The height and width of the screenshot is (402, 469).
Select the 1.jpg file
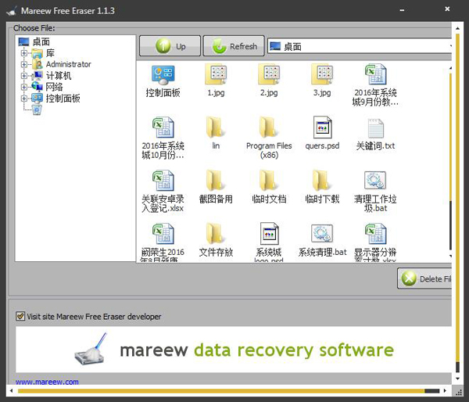216,81
